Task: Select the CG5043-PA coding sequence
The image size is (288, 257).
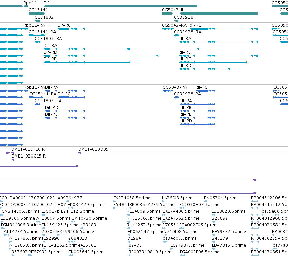Action: [x=168, y=91]
